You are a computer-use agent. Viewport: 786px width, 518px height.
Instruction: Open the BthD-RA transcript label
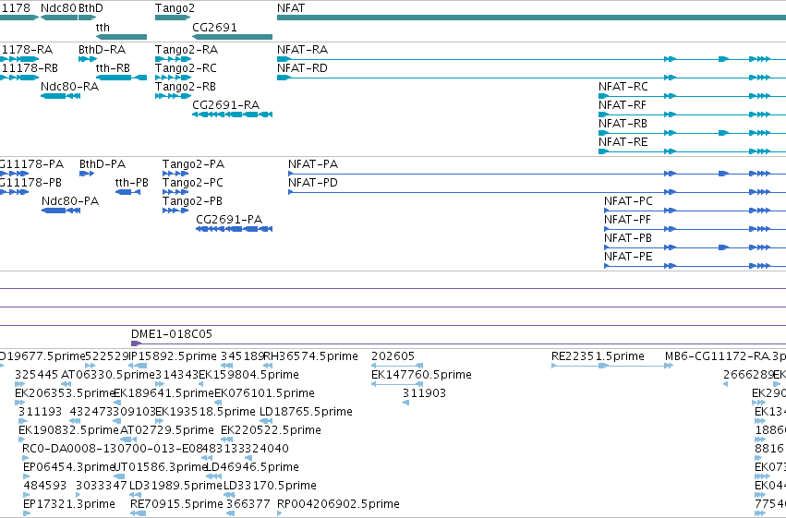click(x=103, y=50)
